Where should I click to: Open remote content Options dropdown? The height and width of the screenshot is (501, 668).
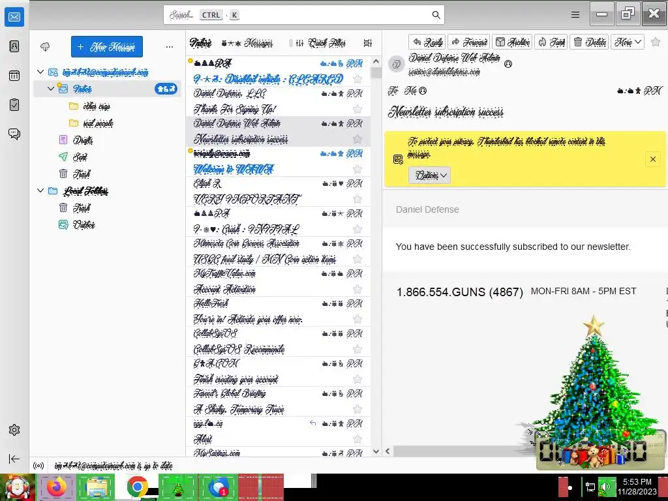pyautogui.click(x=429, y=175)
